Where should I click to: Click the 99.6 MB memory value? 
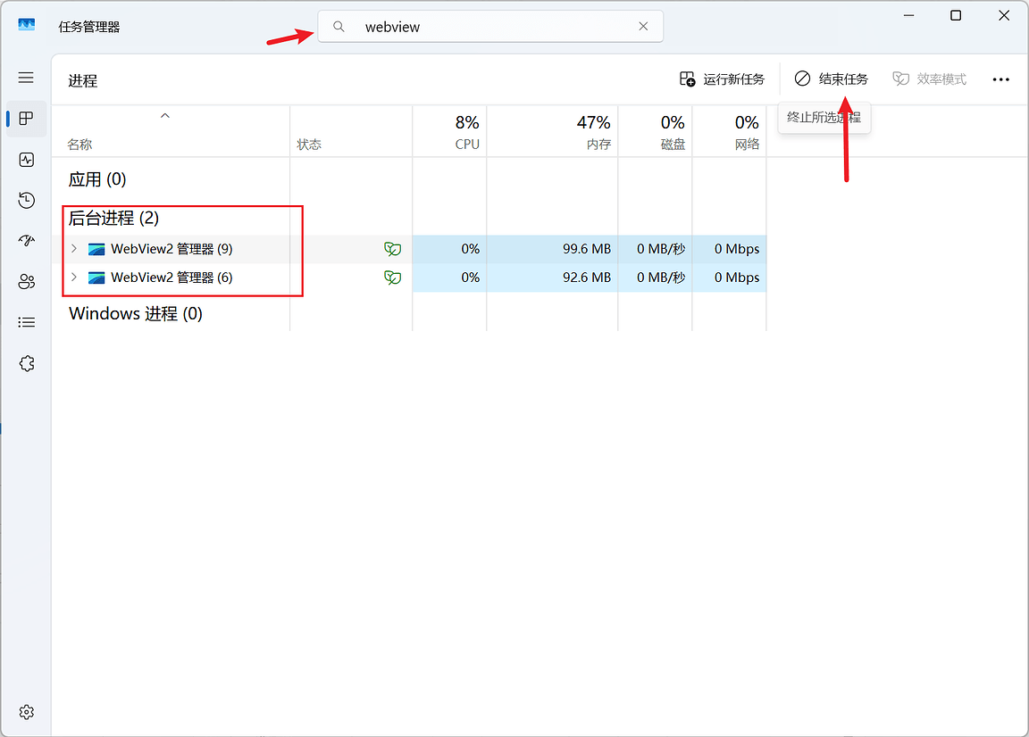pos(587,249)
